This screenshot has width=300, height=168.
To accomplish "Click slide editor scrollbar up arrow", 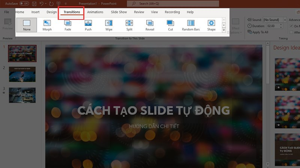I will coord(267,43).
